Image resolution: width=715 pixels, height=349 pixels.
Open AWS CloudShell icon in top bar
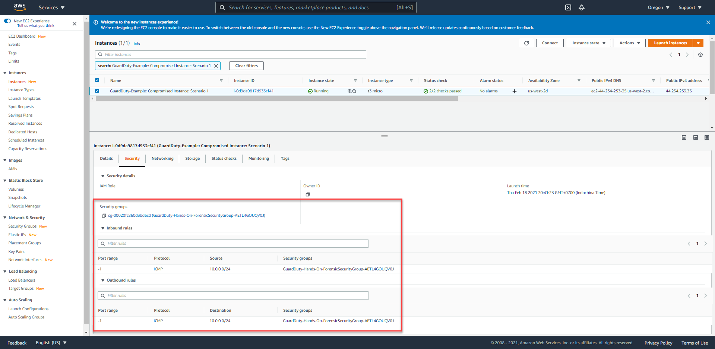(x=568, y=7)
